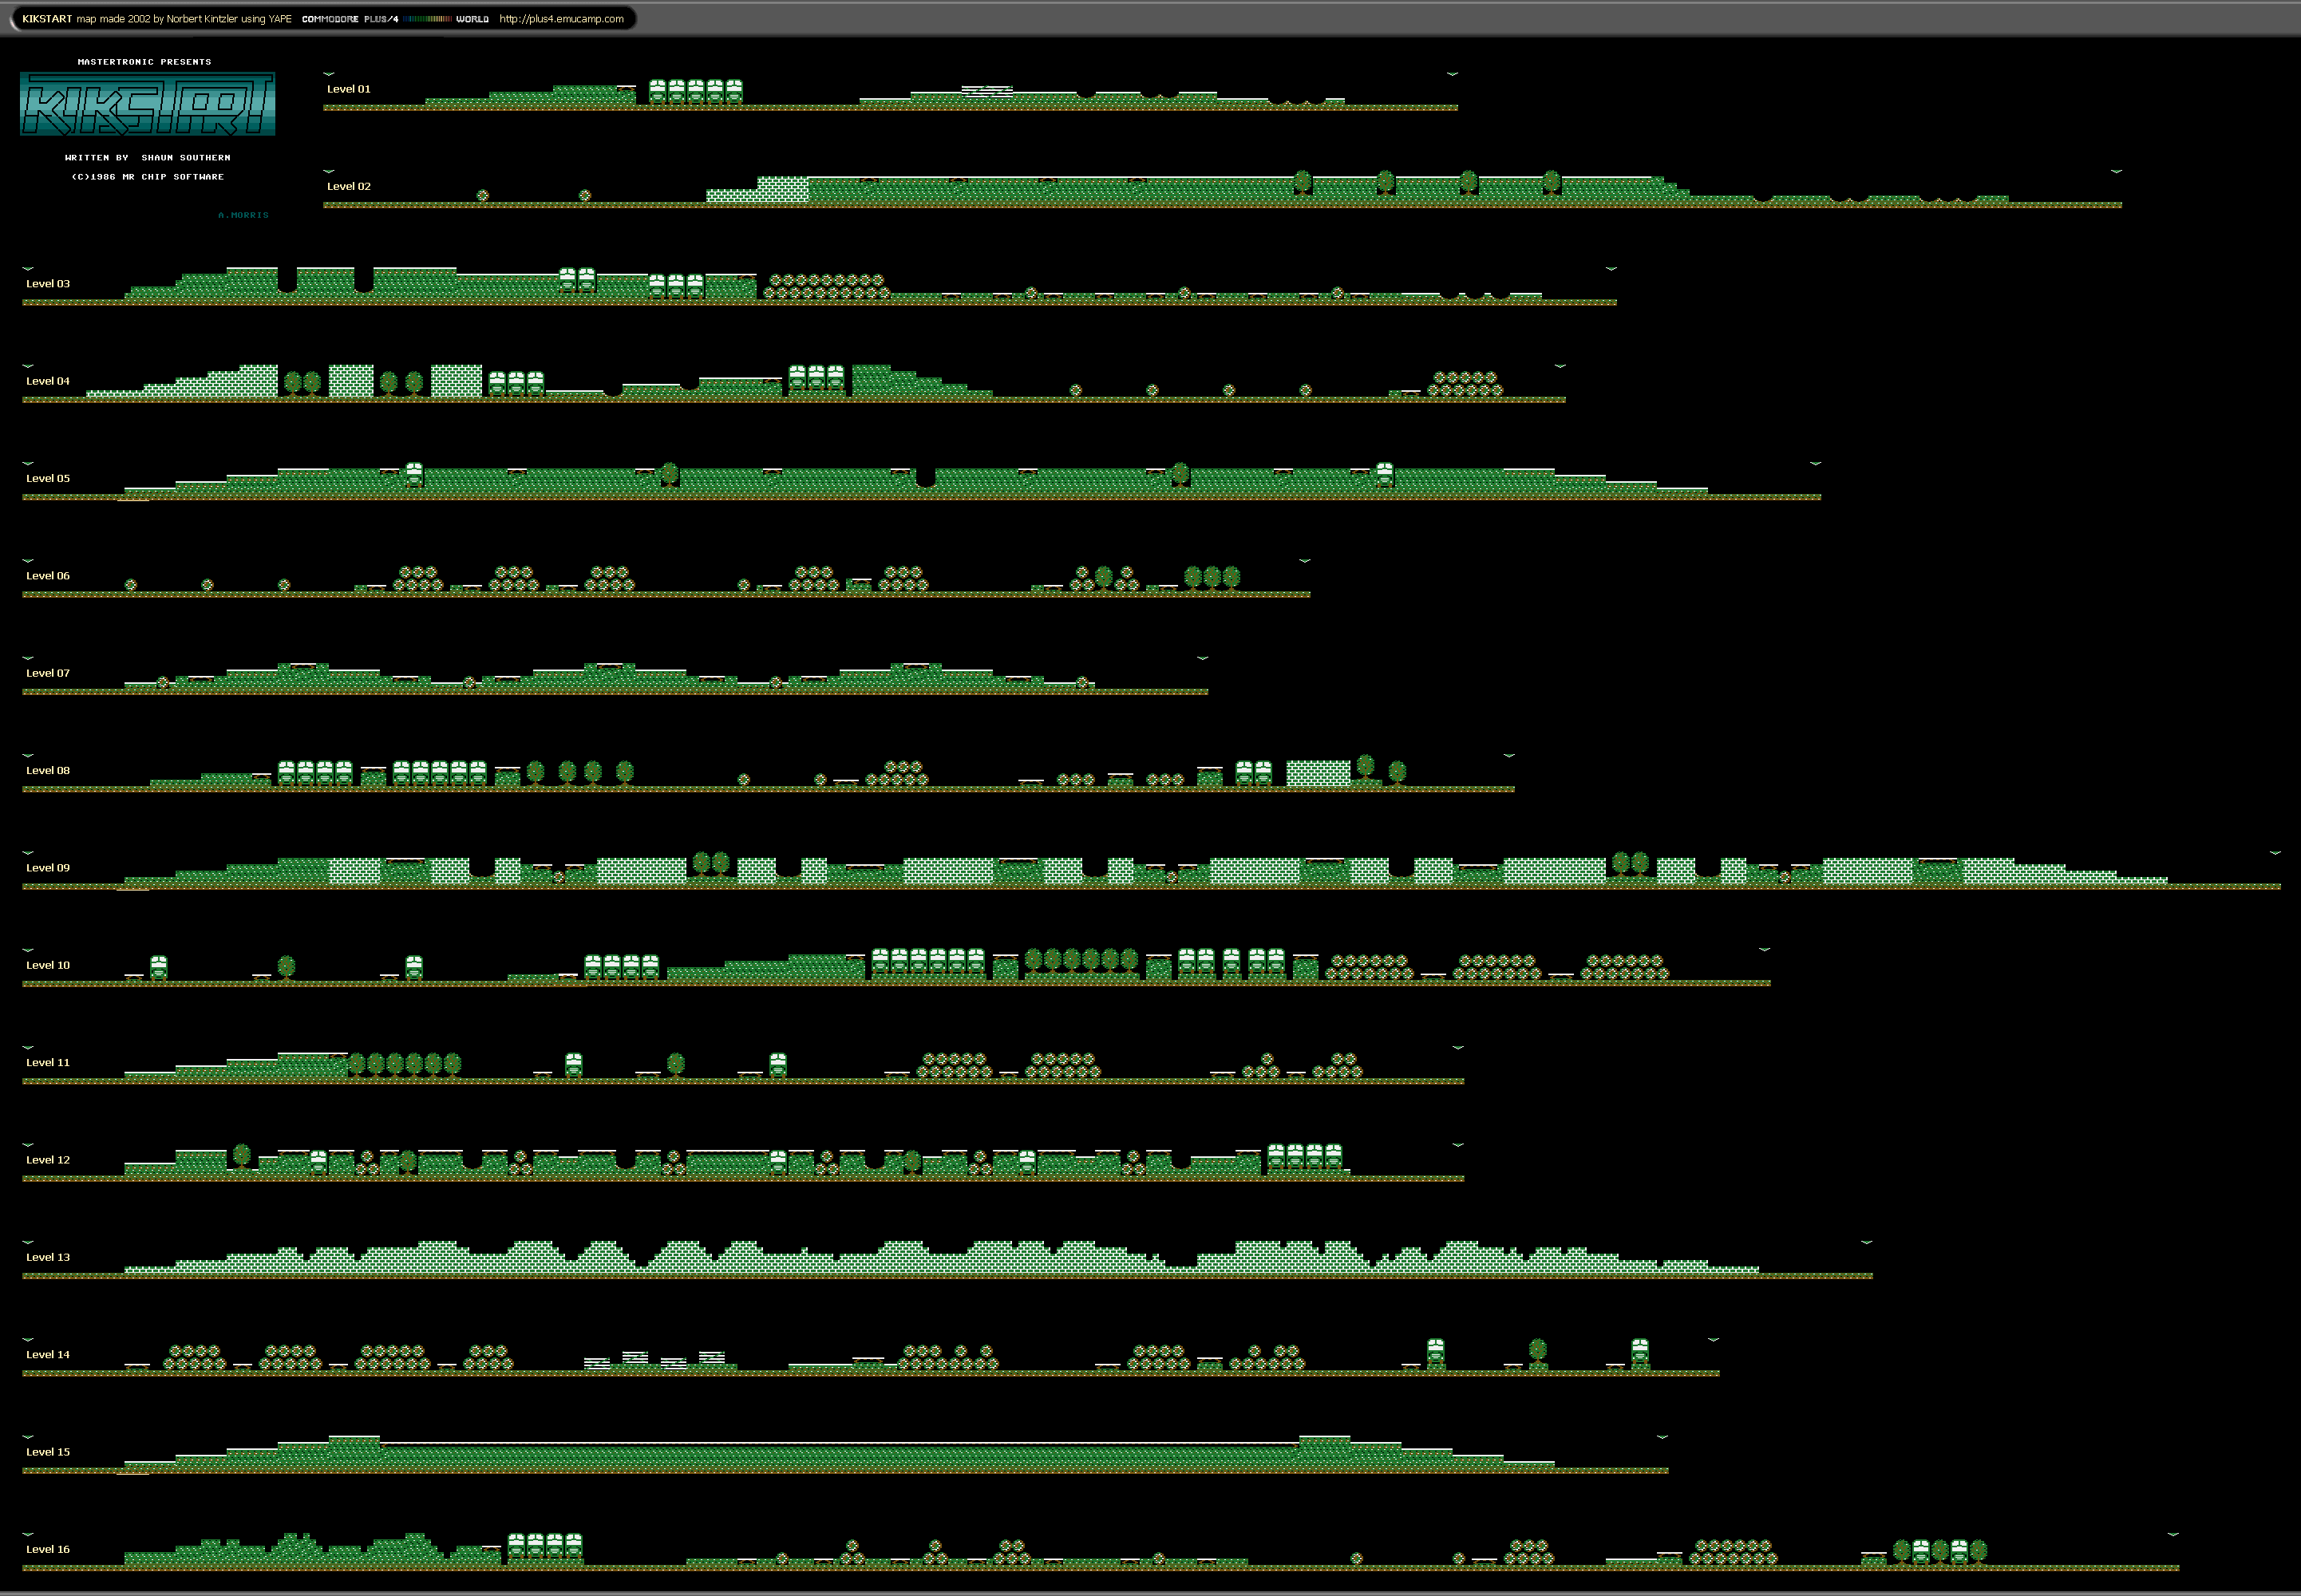The width and height of the screenshot is (2301, 1596).
Task: Click the 'Level 07' label
Action: coord(48,673)
